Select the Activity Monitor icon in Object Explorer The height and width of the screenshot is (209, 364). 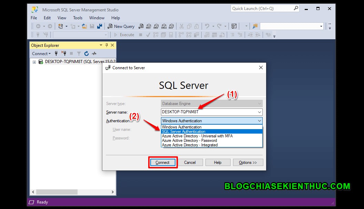coord(94,53)
